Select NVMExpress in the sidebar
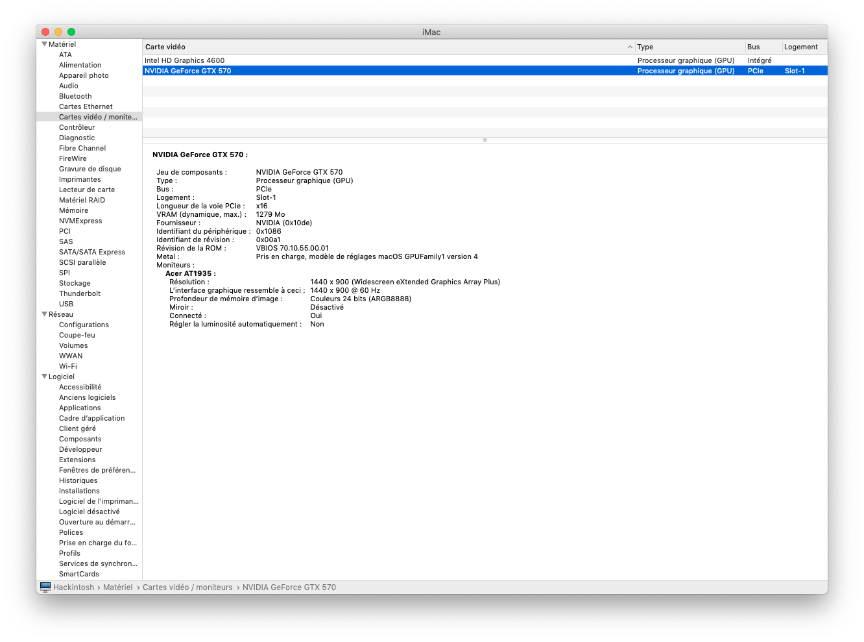The image size is (864, 642). pyautogui.click(x=80, y=221)
